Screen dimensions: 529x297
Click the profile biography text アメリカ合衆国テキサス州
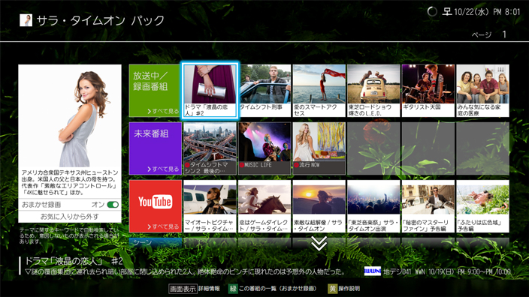[x=70, y=182]
